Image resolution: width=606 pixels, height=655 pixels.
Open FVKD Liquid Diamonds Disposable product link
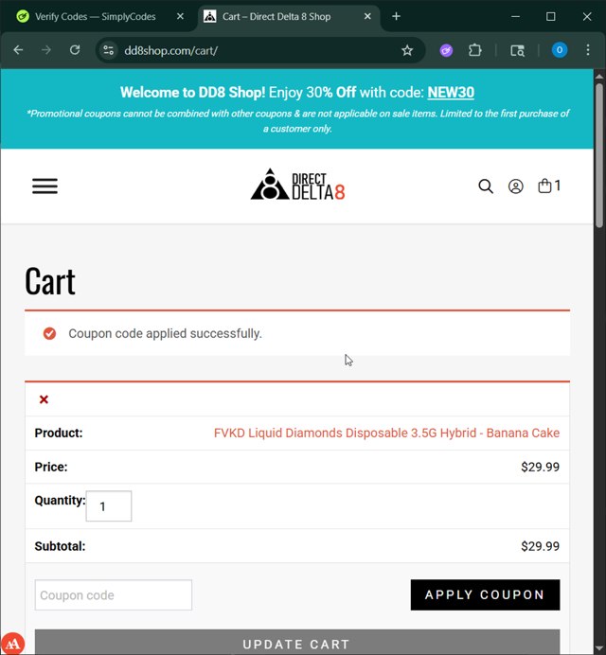(386, 433)
